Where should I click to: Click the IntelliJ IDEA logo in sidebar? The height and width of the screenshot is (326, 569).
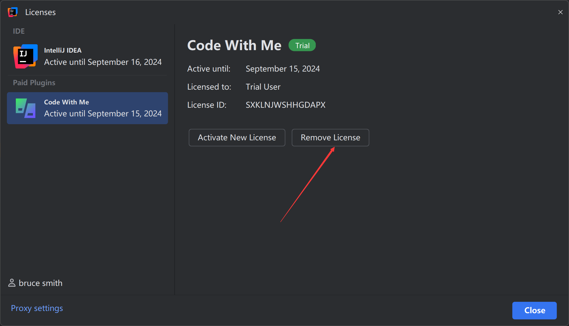tap(25, 56)
